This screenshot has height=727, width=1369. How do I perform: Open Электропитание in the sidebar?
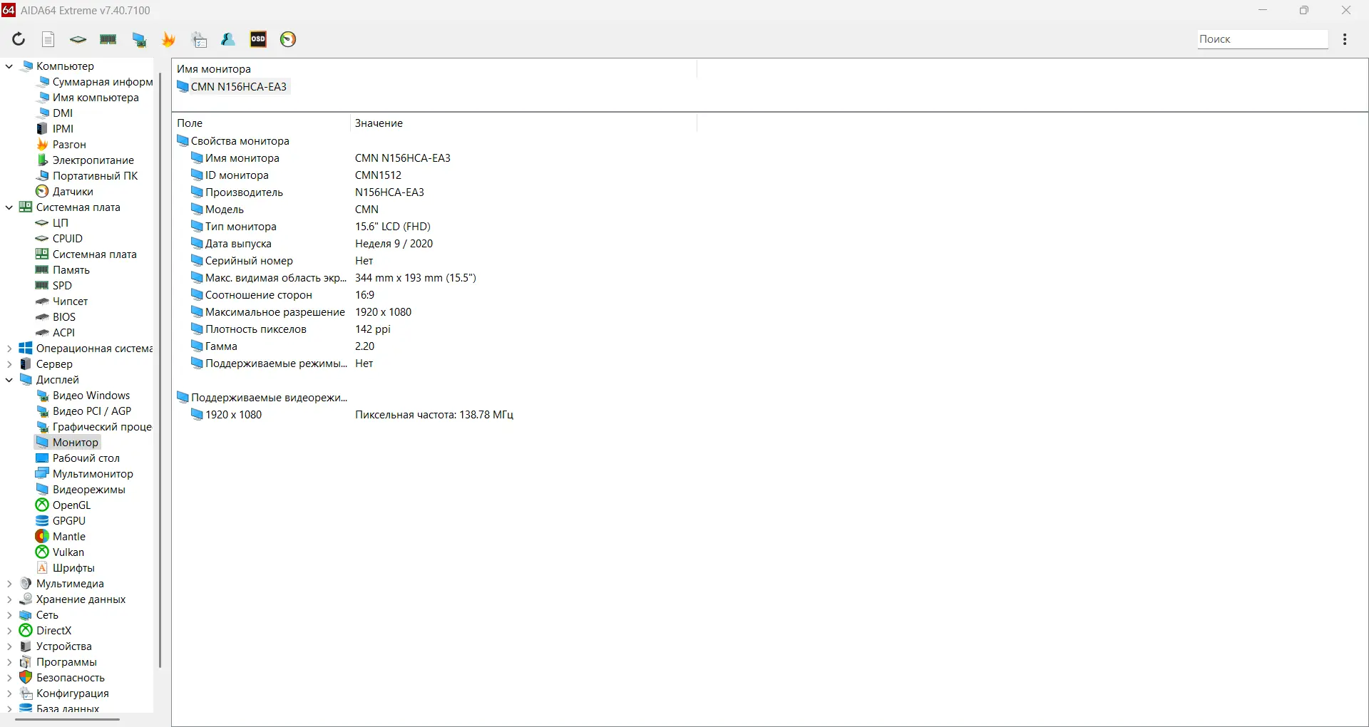pos(86,160)
